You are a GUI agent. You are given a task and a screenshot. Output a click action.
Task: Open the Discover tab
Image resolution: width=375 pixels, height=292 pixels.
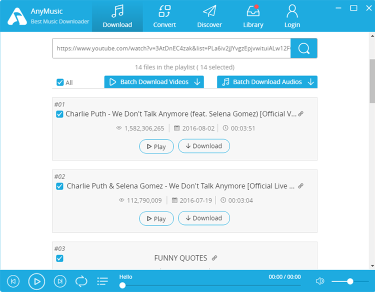pos(209,16)
